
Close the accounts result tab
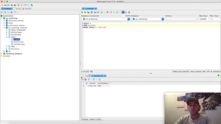click(x=105, y=76)
